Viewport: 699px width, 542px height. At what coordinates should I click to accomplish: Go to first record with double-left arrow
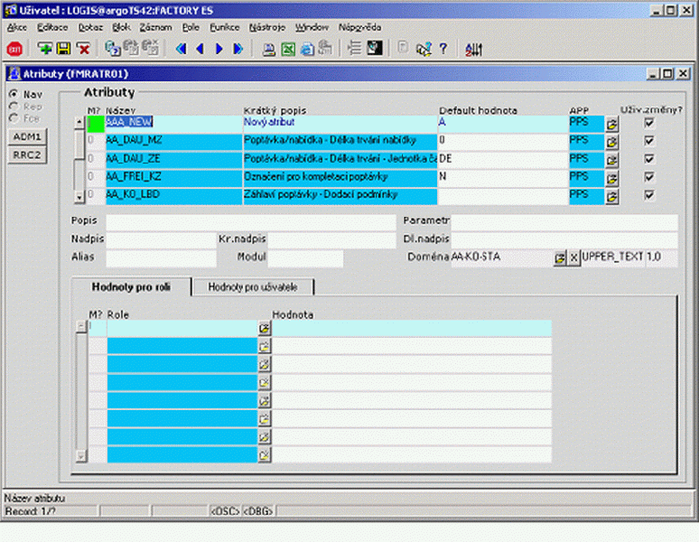[x=181, y=49]
